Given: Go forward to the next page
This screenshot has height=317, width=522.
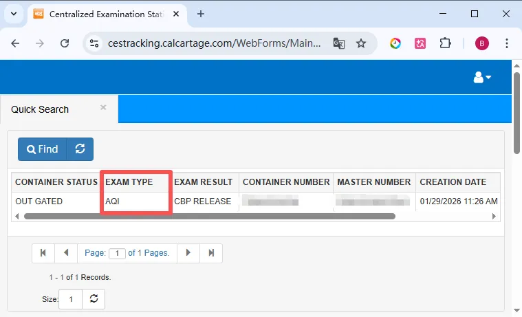Looking at the screenshot, I should (40, 43).
